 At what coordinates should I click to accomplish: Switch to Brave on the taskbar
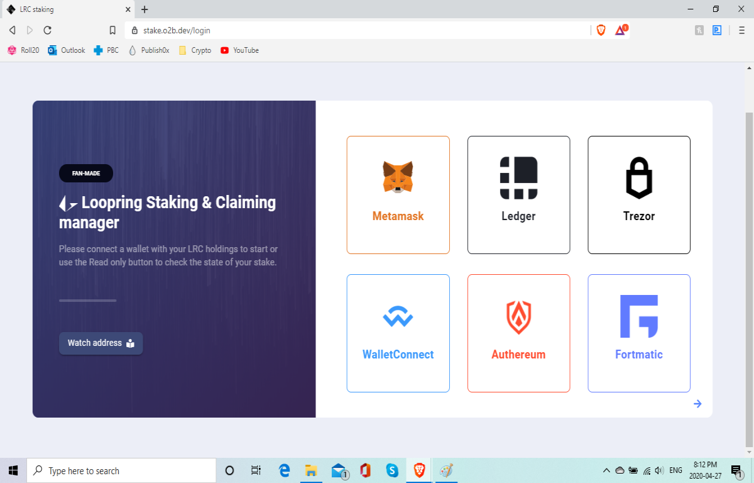click(419, 470)
